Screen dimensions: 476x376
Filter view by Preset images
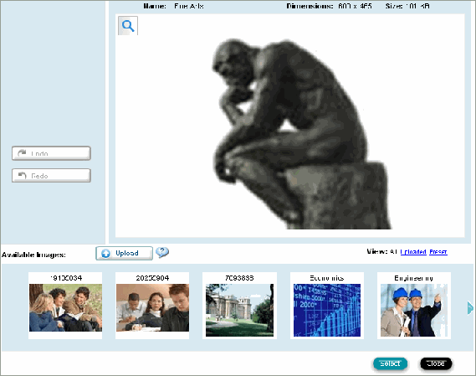(438, 252)
